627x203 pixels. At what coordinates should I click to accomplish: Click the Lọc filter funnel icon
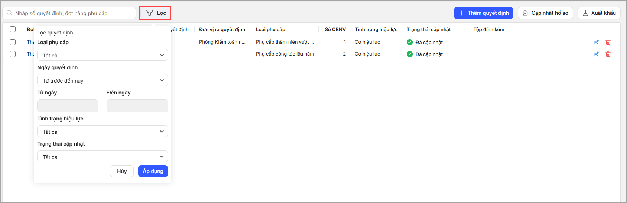click(150, 13)
